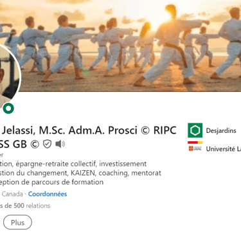
Task: Open the Desjardins company logo
Action: (x=195, y=130)
